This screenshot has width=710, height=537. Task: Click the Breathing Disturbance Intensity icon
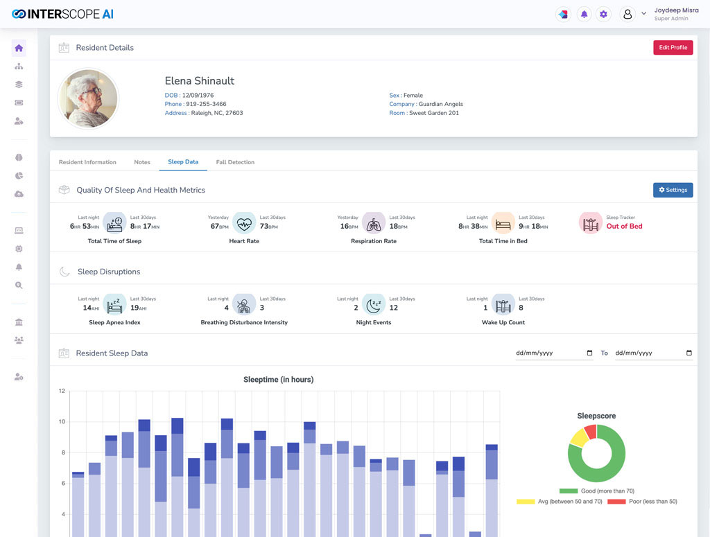pos(244,304)
